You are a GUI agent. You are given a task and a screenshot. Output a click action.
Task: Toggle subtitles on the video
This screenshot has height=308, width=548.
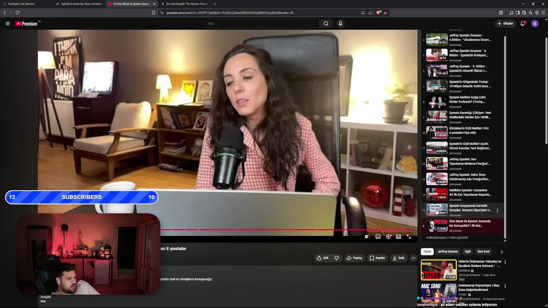[x=378, y=237]
